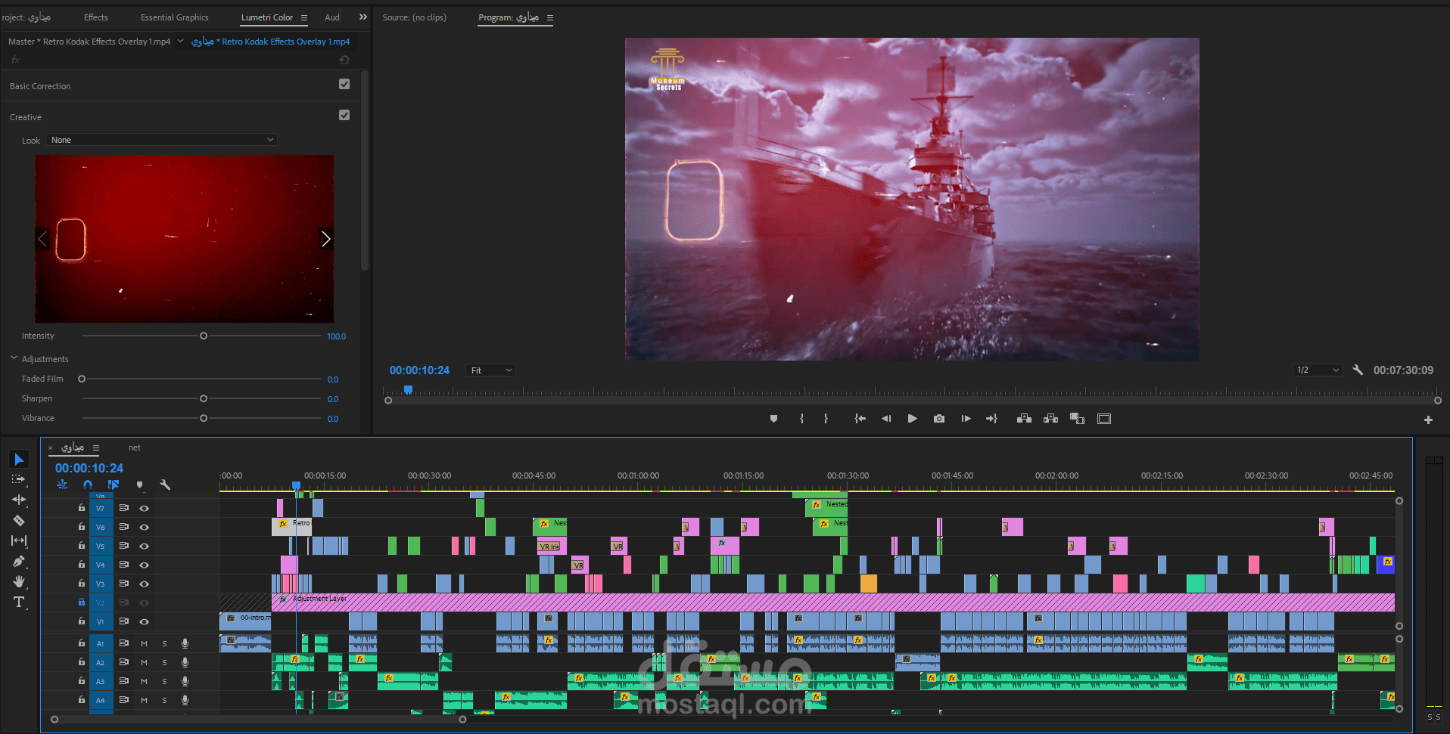Open Program monitor settings wrench
Viewport: 1450px width, 734px height.
tap(1358, 370)
